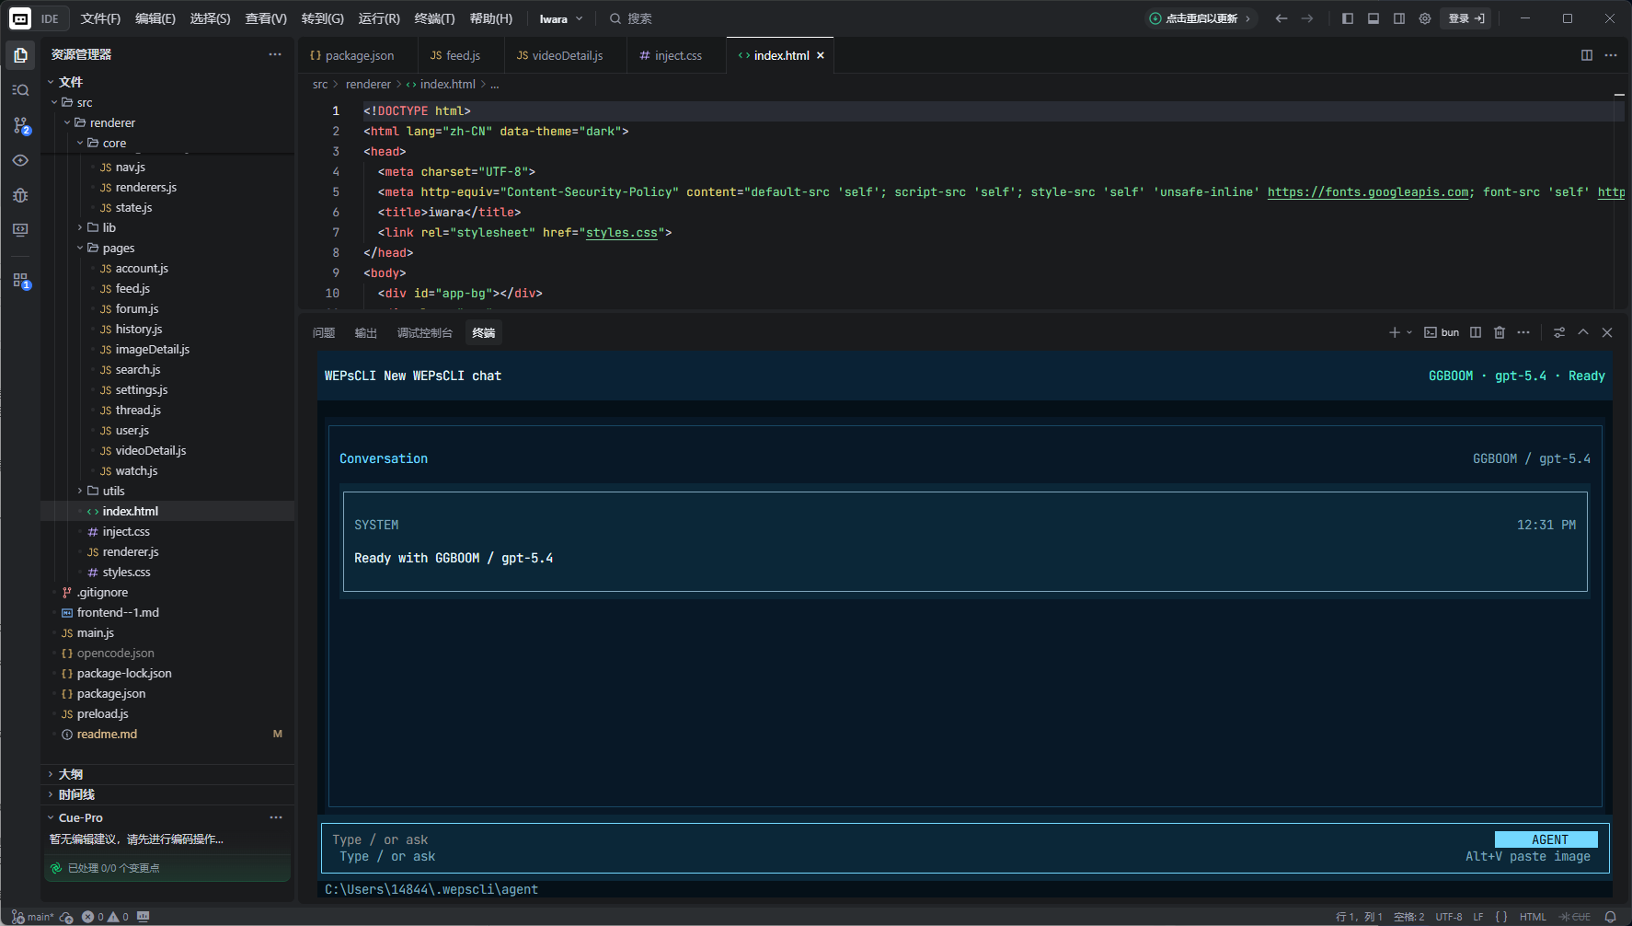Screen dimensions: 1632x926
Task: Click the restart to update button
Action: [x=1201, y=18]
